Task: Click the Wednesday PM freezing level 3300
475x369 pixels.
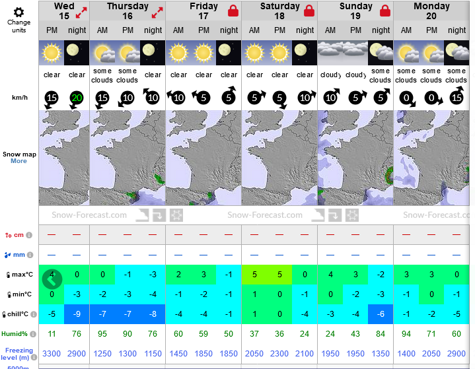Action: pos(52,354)
